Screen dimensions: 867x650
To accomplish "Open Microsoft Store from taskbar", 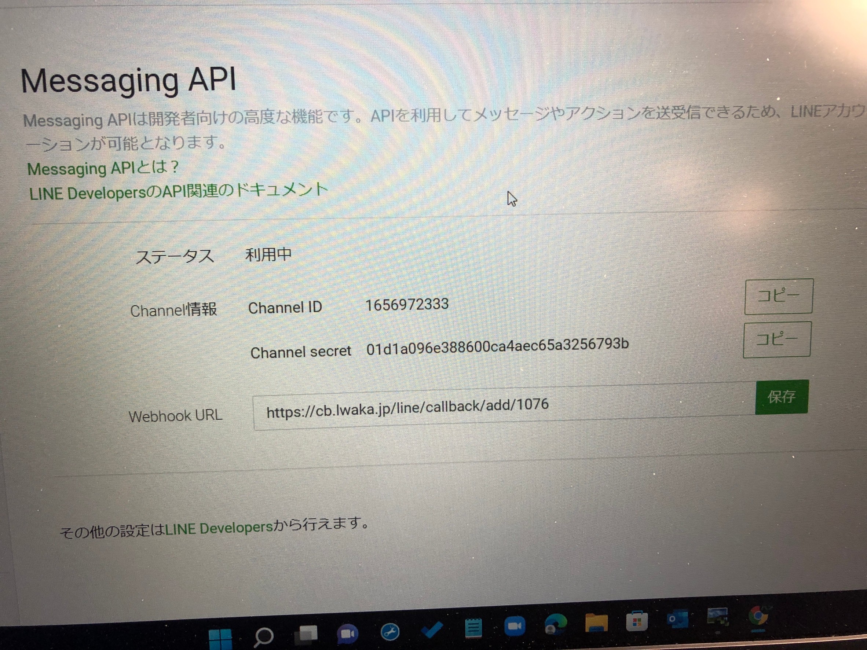I will (637, 621).
